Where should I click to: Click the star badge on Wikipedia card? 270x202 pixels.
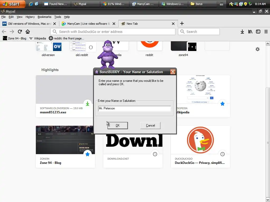pos(223,104)
